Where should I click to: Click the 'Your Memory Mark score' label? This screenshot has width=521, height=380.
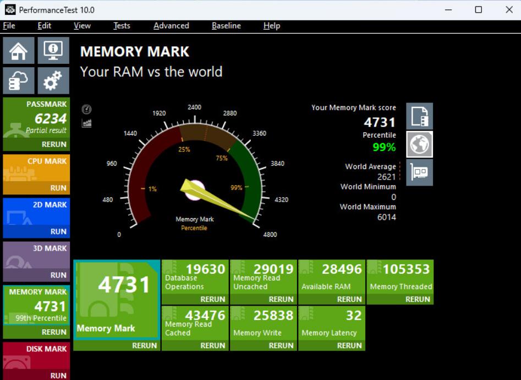click(x=354, y=107)
